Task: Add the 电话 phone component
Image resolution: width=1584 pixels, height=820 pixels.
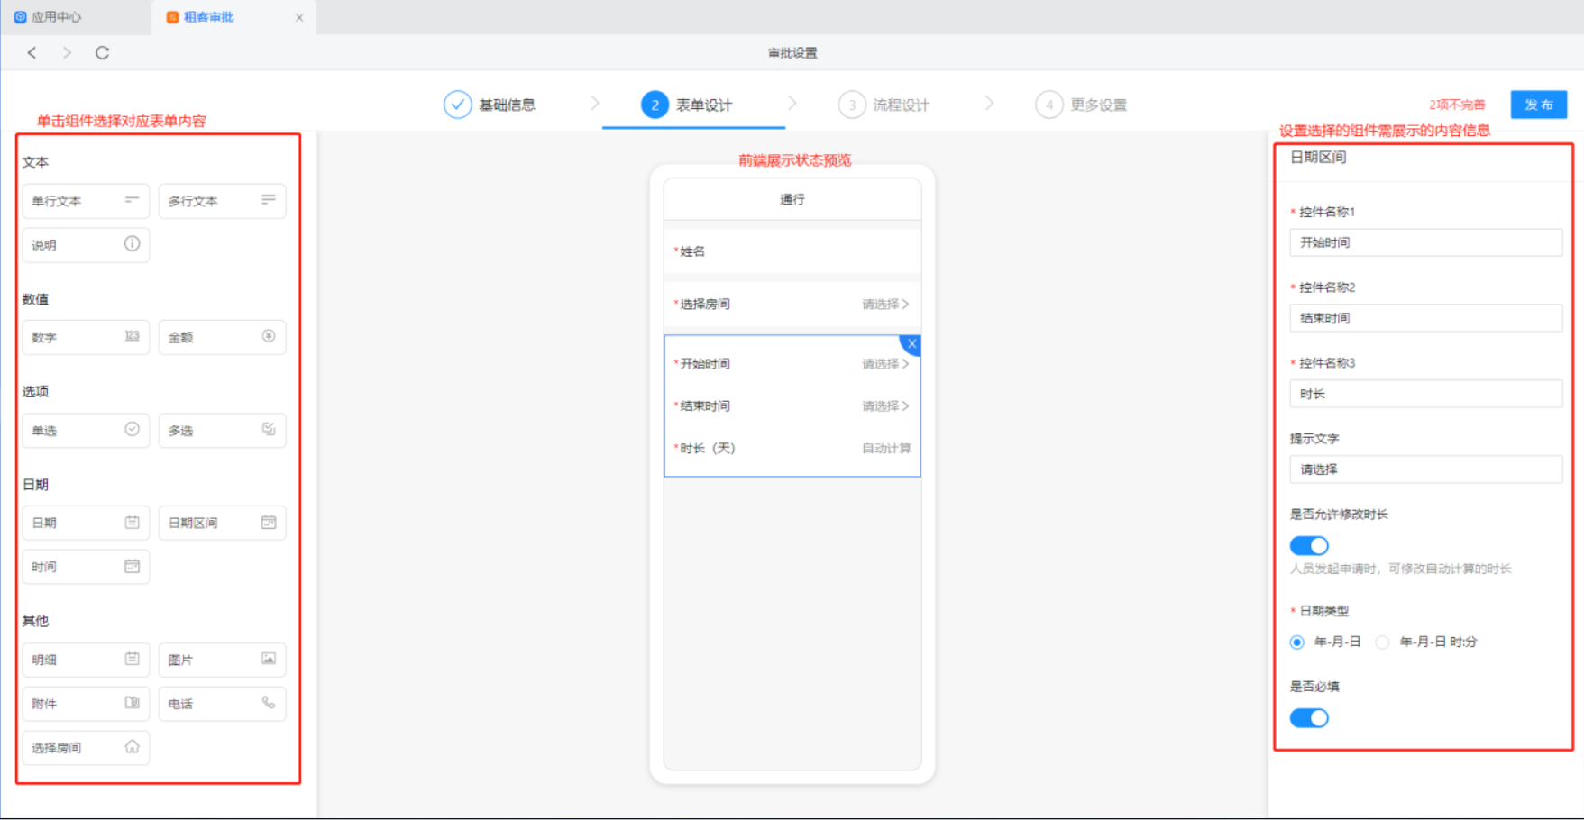Action: point(222,704)
